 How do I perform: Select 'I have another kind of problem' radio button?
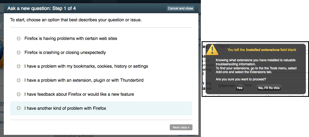click(19, 108)
